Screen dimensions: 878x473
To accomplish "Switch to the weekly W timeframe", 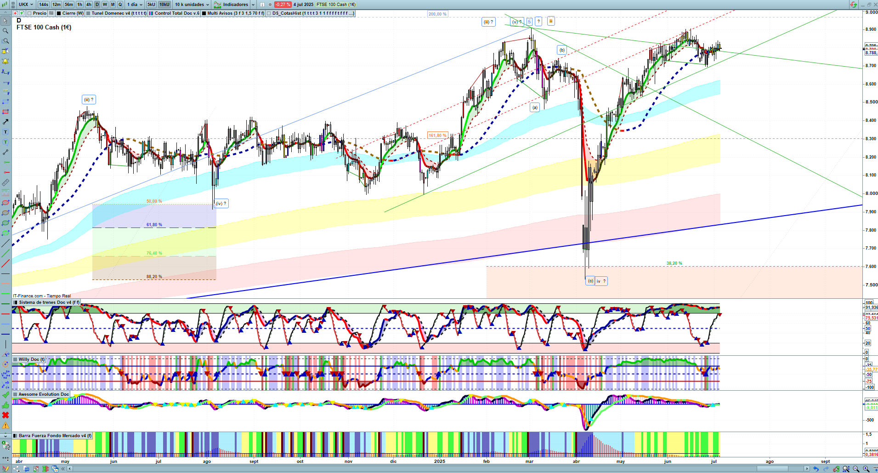I will tap(105, 5).
